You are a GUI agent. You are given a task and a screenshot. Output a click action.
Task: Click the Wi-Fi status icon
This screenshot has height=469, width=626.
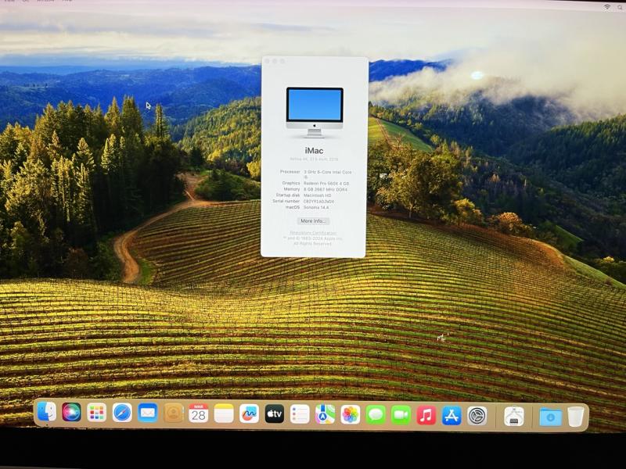coord(607,7)
